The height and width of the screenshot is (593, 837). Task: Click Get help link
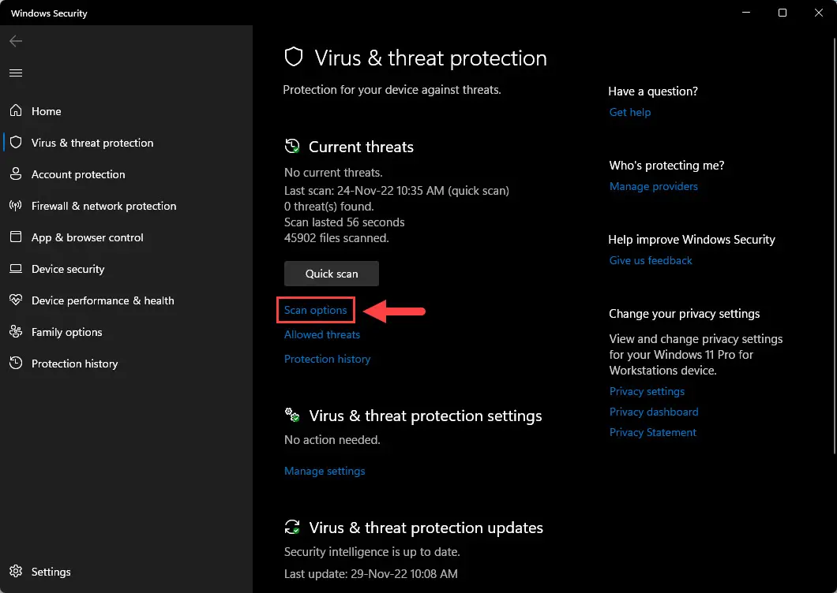pos(630,112)
